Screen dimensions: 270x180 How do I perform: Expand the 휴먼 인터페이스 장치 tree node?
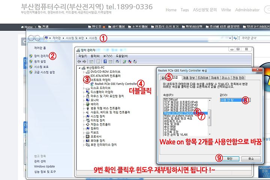[x=84, y=145]
